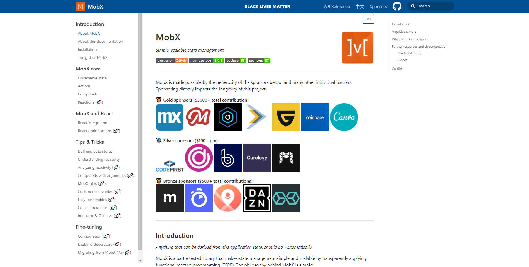
Task: Open the Coinbase sponsor logo
Action: click(x=315, y=117)
